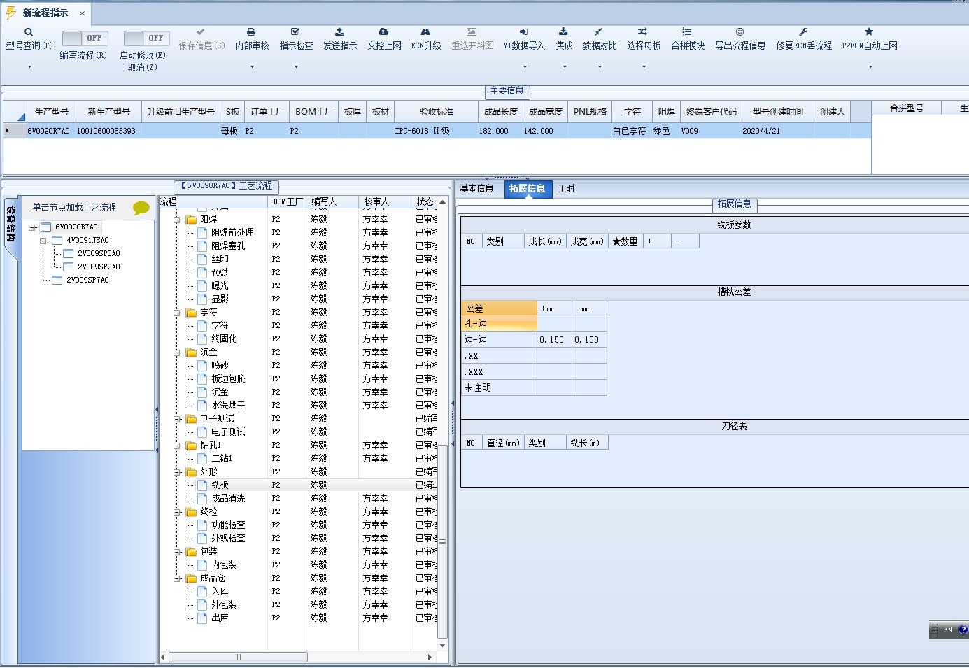Click the 导出流程信息 smiley icon
Image resolution: width=969 pixels, height=668 pixels.
click(740, 31)
